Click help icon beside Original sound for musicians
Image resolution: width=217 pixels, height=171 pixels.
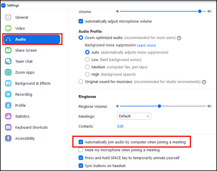[204, 82]
